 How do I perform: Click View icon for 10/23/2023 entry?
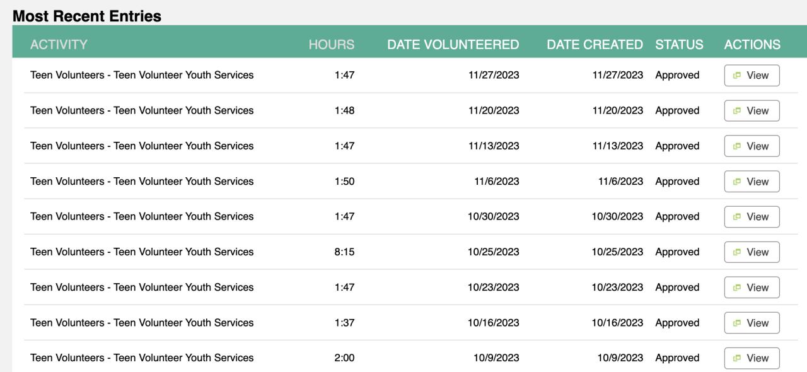point(736,288)
